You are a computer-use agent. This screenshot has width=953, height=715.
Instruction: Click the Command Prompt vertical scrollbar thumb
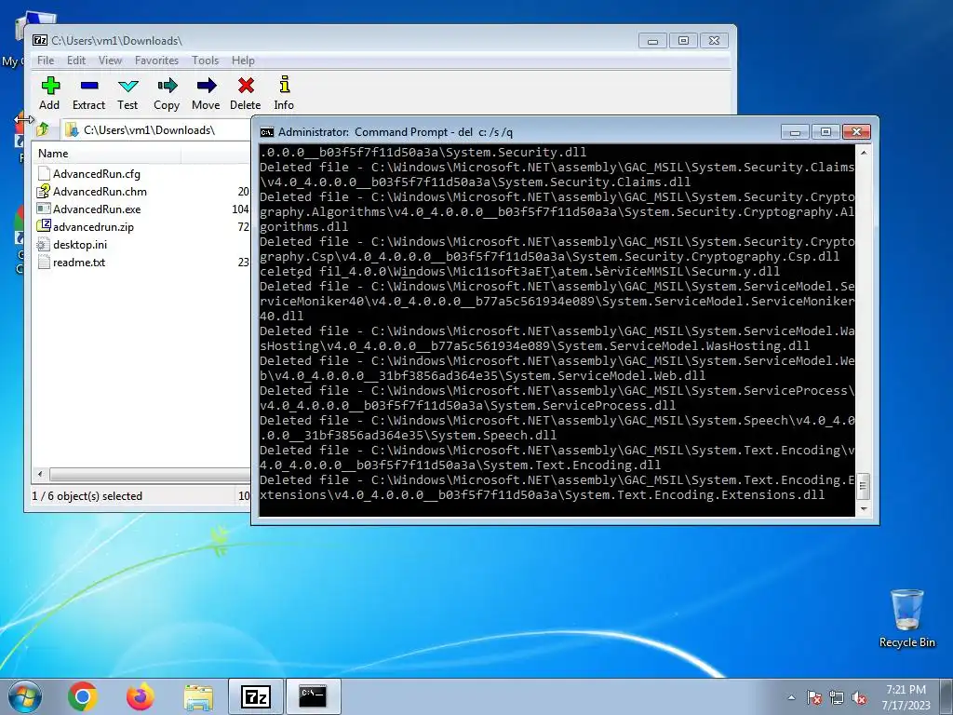point(864,486)
